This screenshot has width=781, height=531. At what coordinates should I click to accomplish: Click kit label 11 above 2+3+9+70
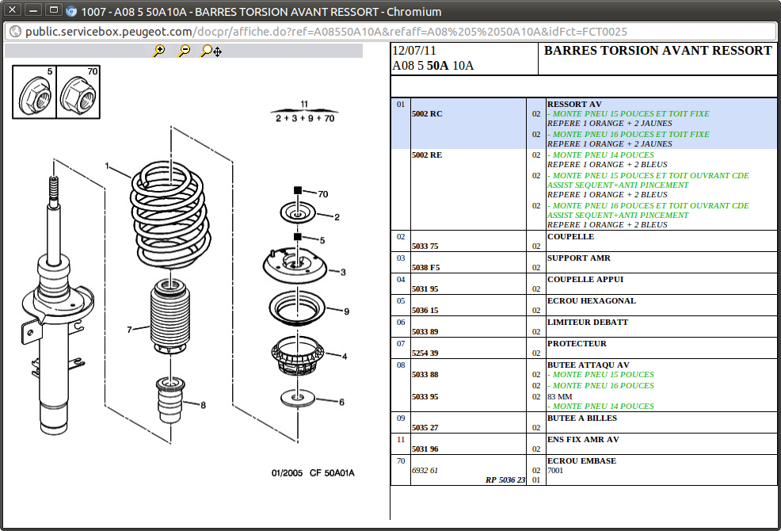point(304,104)
